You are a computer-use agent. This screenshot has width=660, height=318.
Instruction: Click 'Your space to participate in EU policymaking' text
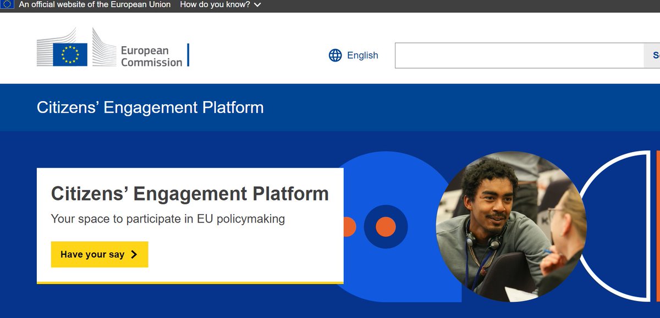(x=168, y=219)
